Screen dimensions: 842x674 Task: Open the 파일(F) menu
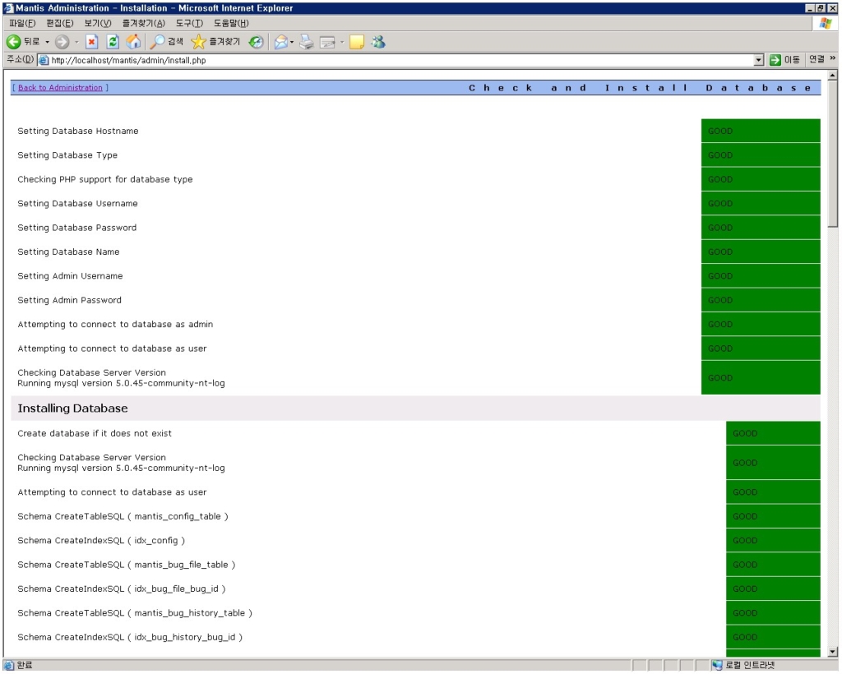tap(22, 23)
